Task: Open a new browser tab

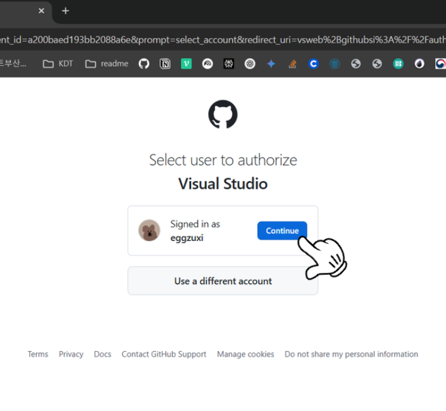Action: (x=65, y=11)
